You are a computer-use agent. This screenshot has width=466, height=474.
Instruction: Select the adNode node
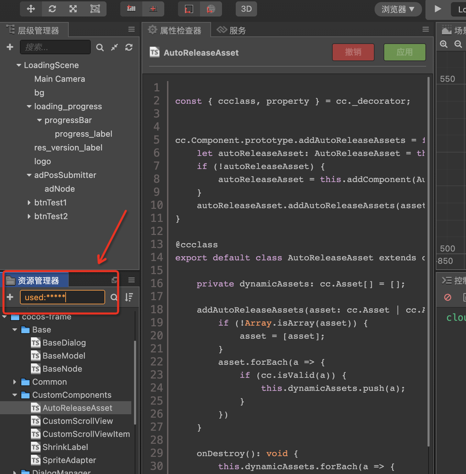60,189
